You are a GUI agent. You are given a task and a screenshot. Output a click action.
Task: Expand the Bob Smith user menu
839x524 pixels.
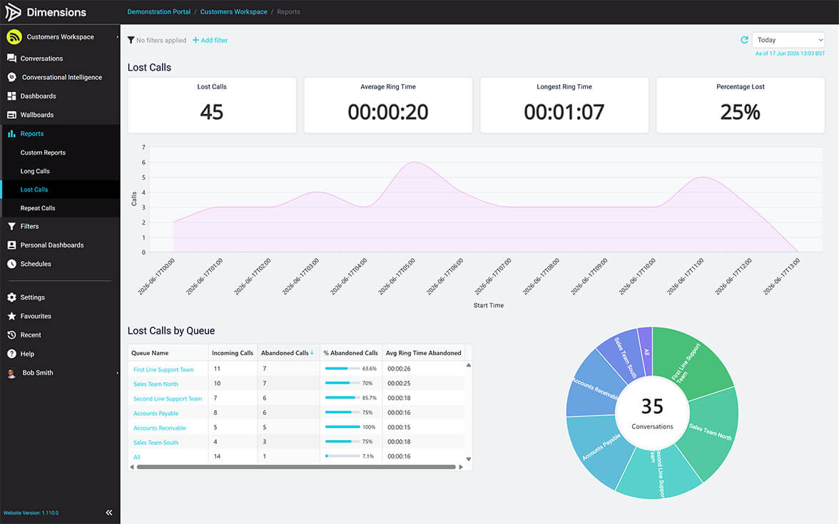60,373
